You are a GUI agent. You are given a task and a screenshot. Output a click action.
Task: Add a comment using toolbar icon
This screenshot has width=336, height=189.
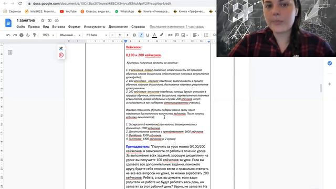point(177,35)
